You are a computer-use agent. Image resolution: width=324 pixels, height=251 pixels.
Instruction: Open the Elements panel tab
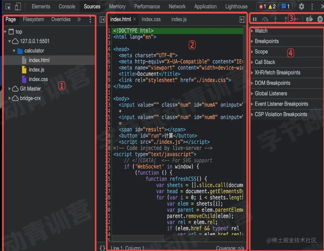pos(41,7)
